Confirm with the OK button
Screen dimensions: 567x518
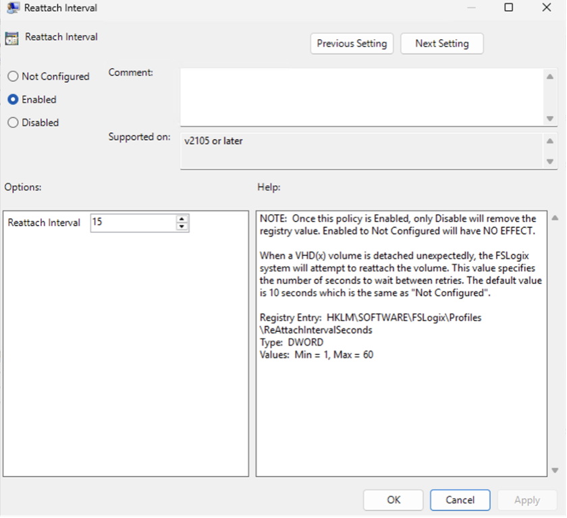pos(394,500)
